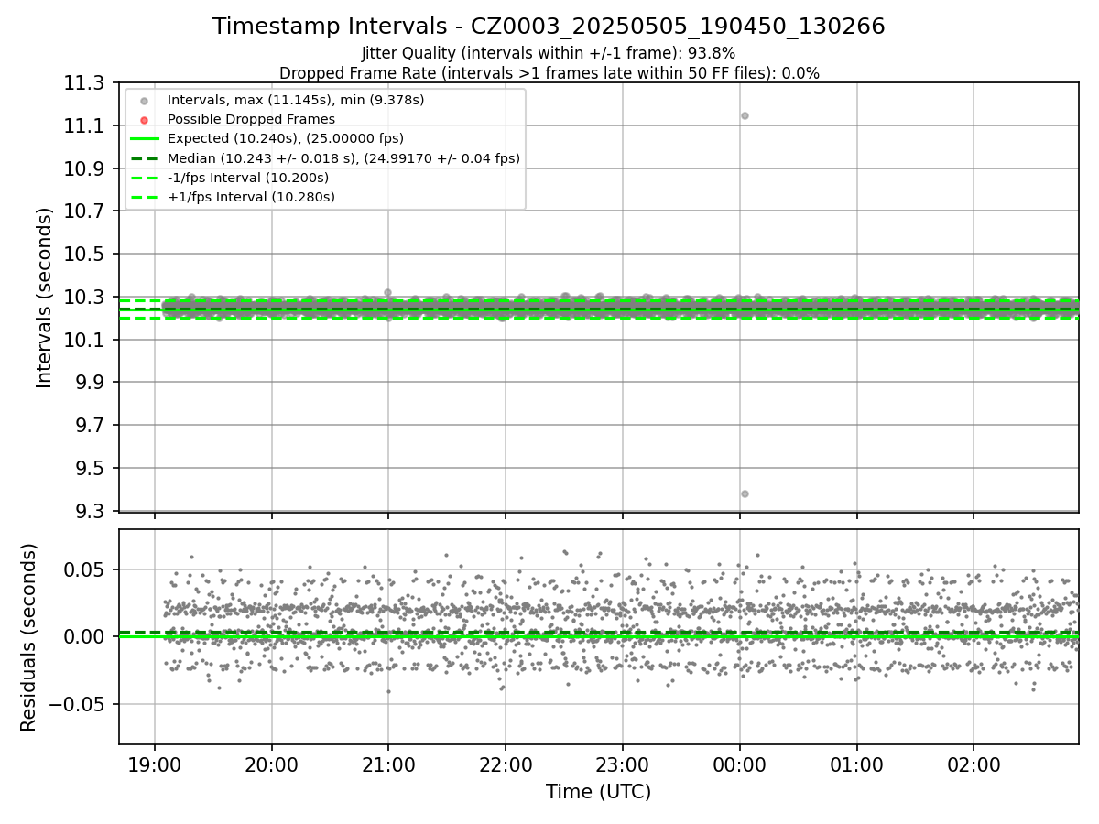Click the 'Residuals (seconds)' y-axis label

point(28,637)
